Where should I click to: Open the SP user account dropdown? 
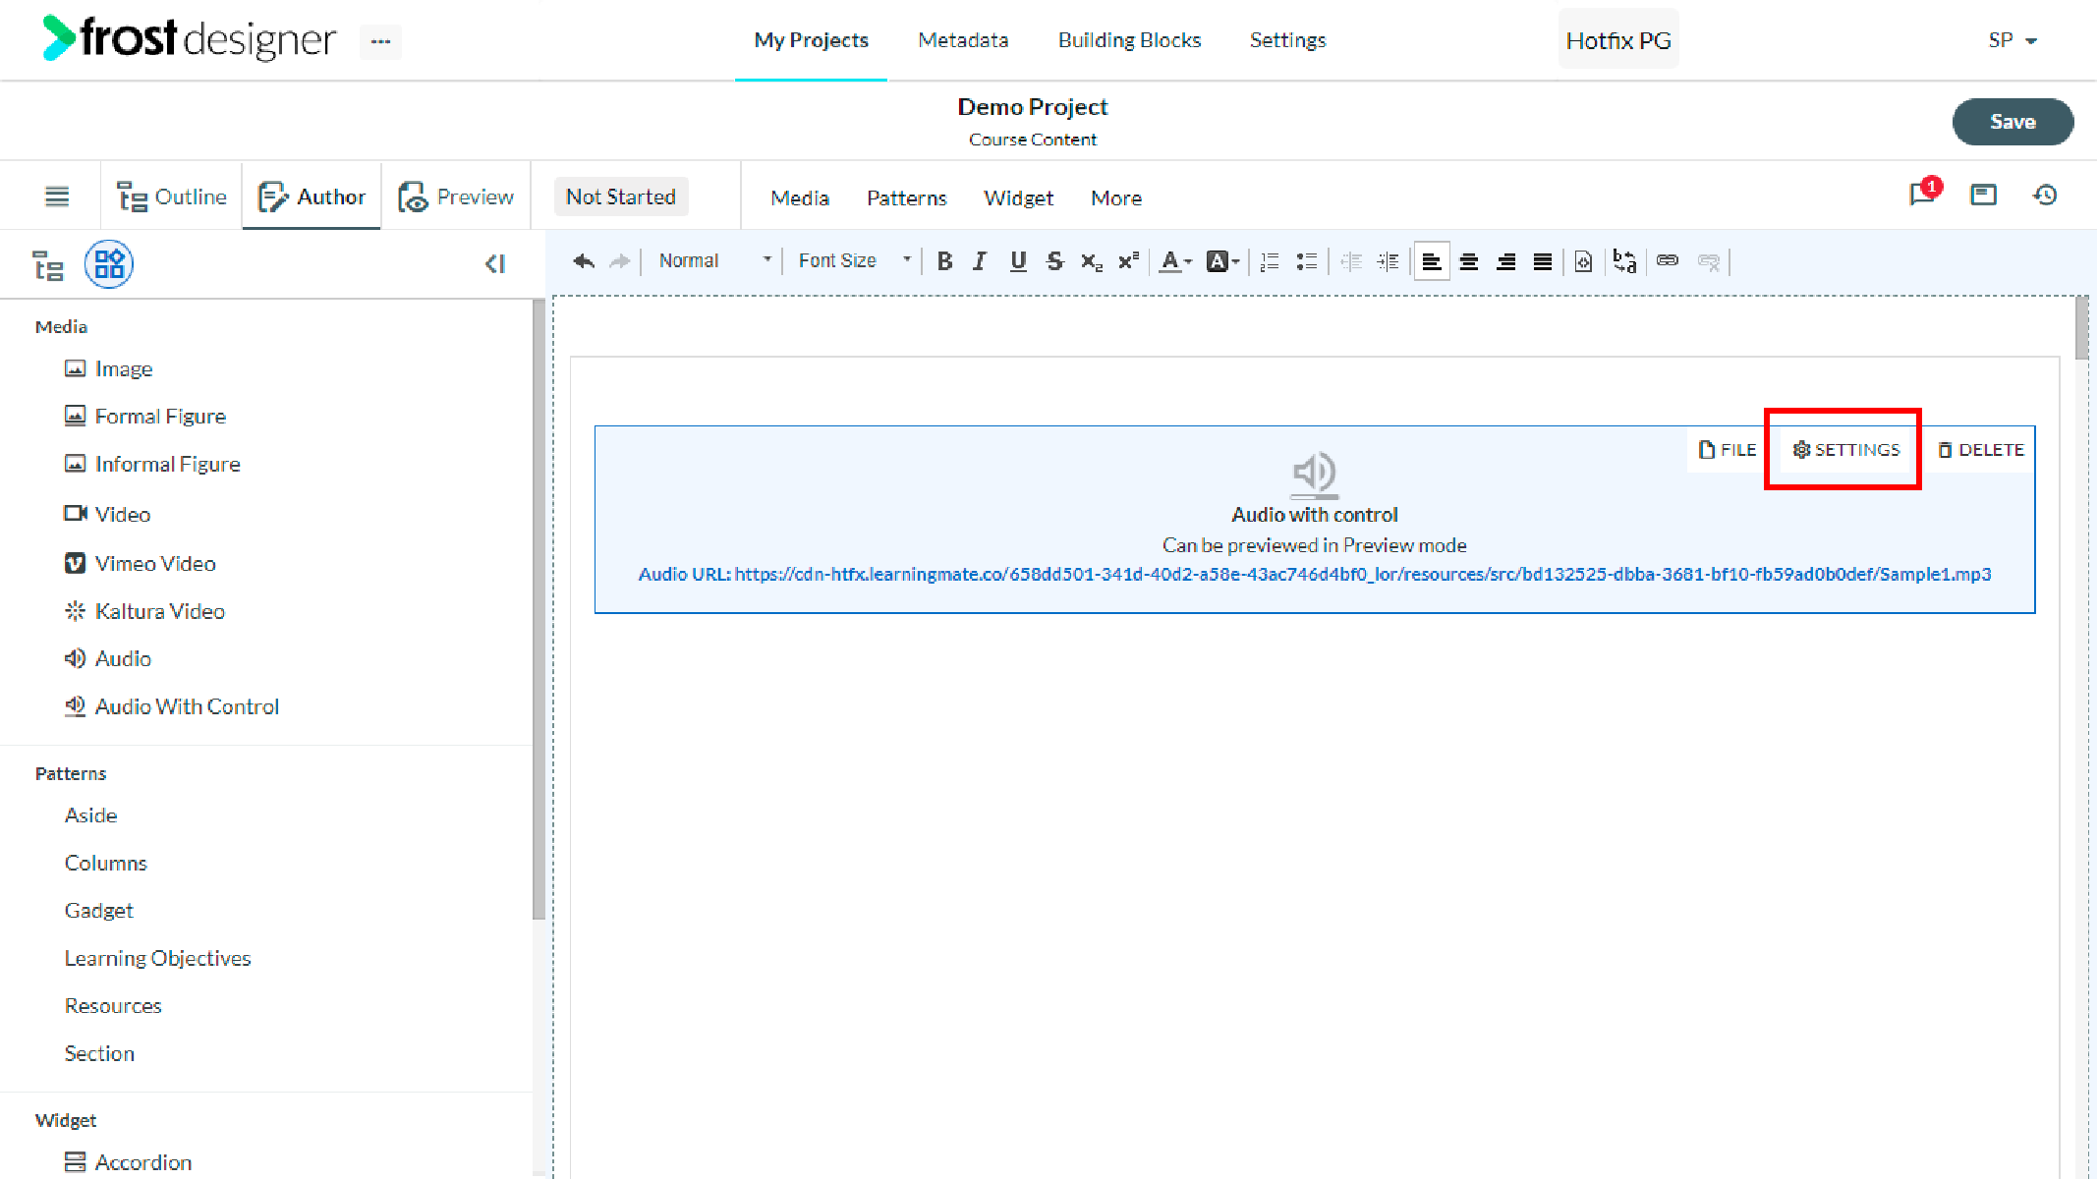[x=2012, y=40]
